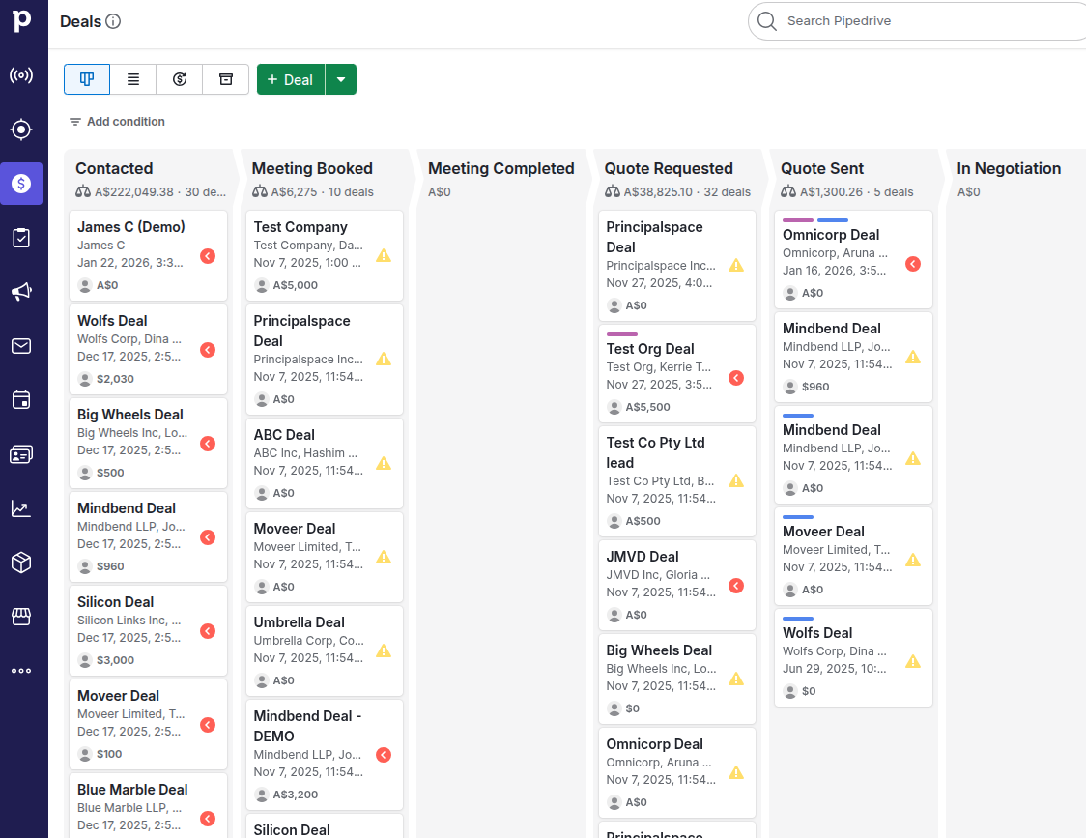Open the Pulse radar sidebar icon

(21, 74)
